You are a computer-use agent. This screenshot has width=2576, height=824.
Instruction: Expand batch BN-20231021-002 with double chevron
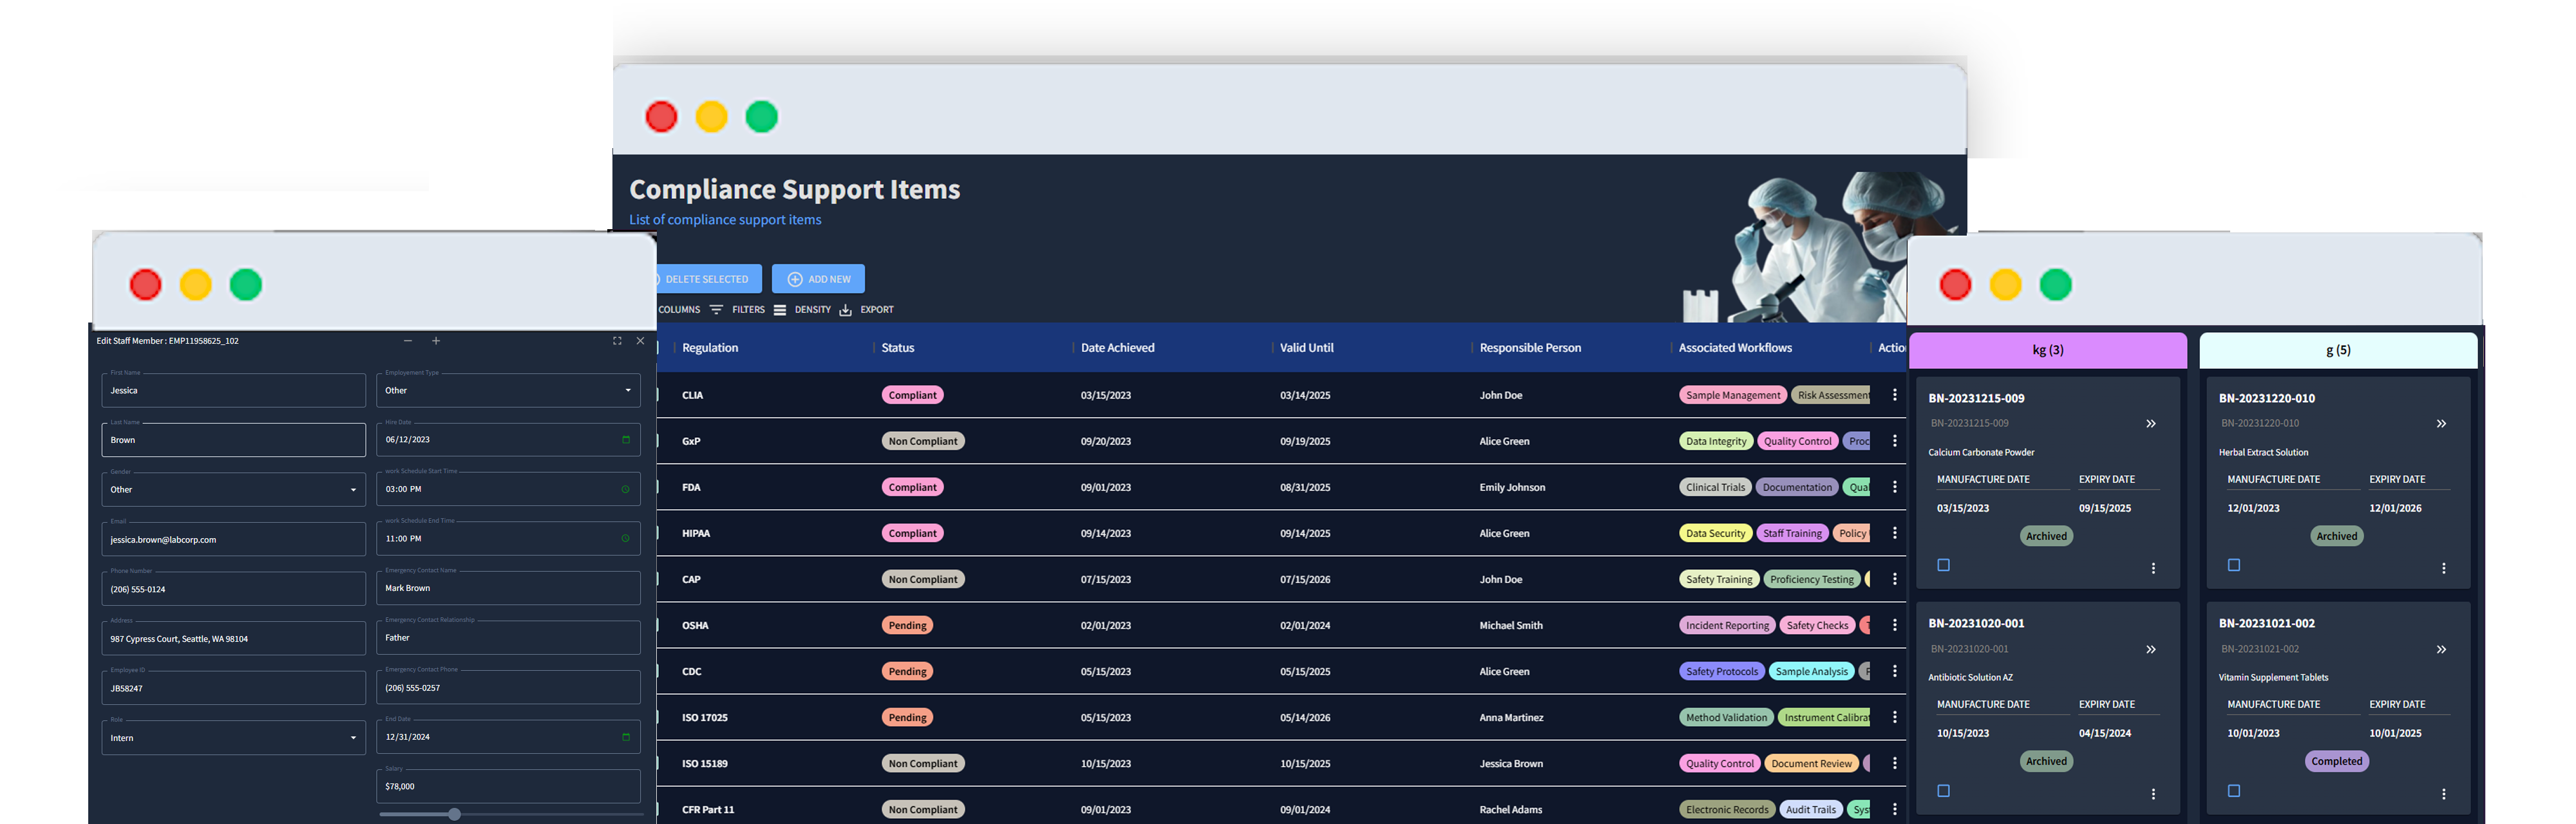pos(2441,650)
